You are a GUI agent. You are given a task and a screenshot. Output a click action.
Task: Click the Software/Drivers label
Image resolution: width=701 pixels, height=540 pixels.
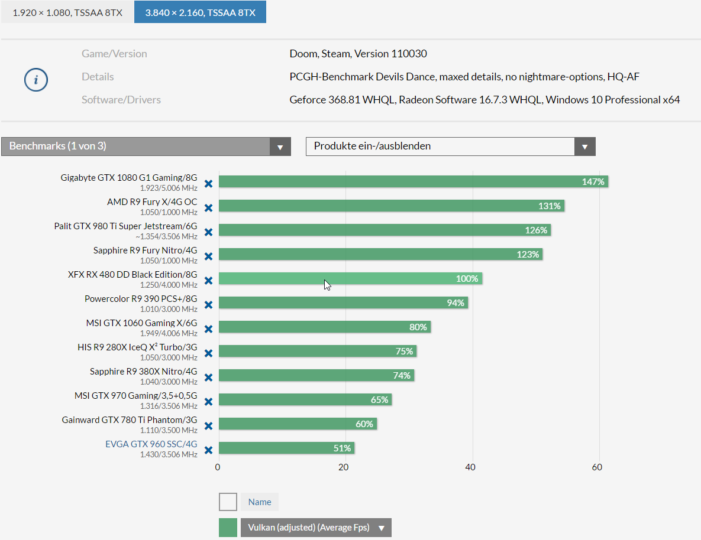[x=121, y=100]
